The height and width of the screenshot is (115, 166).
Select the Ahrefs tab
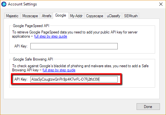pyautogui.click(x=46, y=16)
